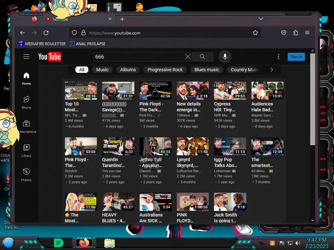
Task: Click the page scrollbar down arrow
Action: tap(312, 220)
